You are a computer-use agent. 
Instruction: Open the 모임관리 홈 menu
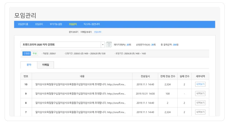pos(23,24)
